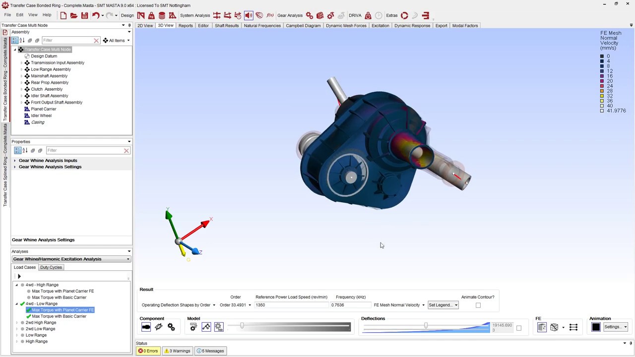Click the New file toolbar icon
This screenshot has height=357, width=635.
[x=63, y=15]
